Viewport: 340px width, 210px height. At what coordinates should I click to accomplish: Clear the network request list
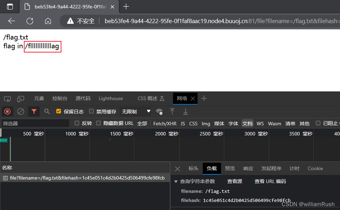[20, 111]
